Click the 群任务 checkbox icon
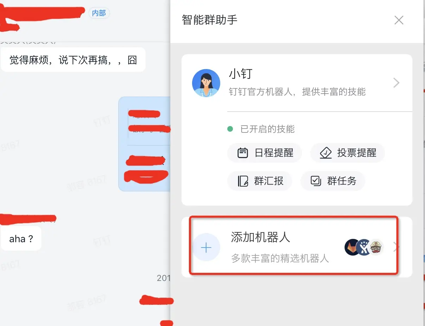425x326 pixels. [316, 181]
